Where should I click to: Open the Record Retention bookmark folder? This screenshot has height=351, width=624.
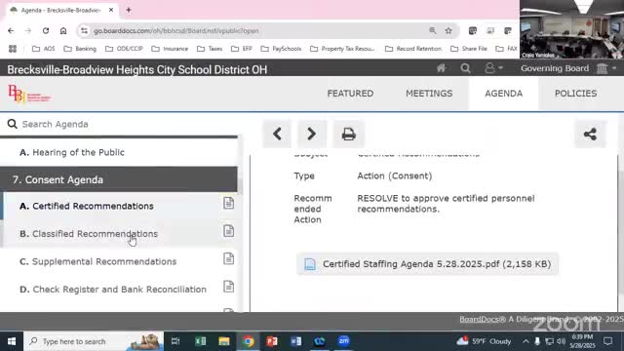click(413, 49)
